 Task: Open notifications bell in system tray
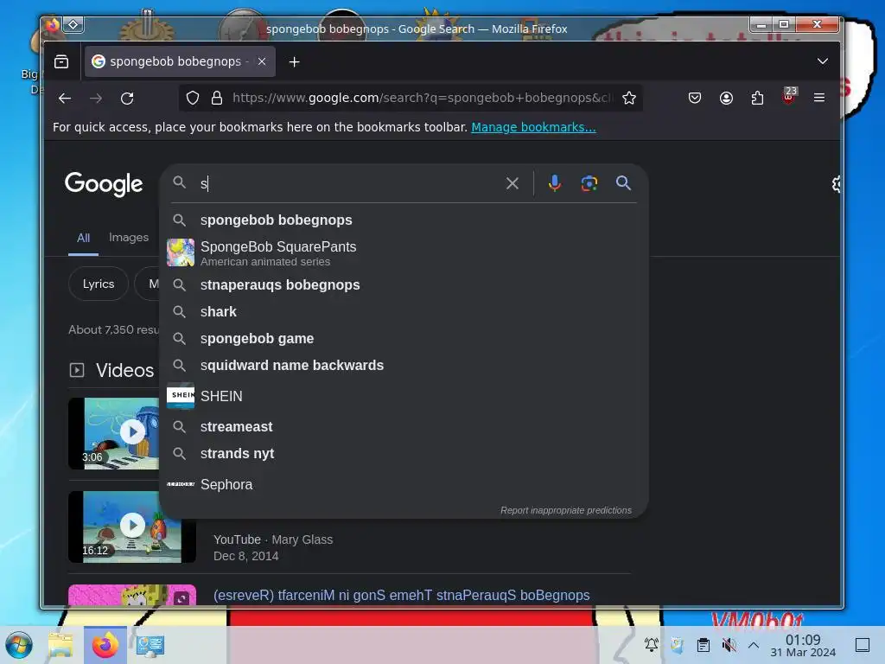tap(651, 644)
